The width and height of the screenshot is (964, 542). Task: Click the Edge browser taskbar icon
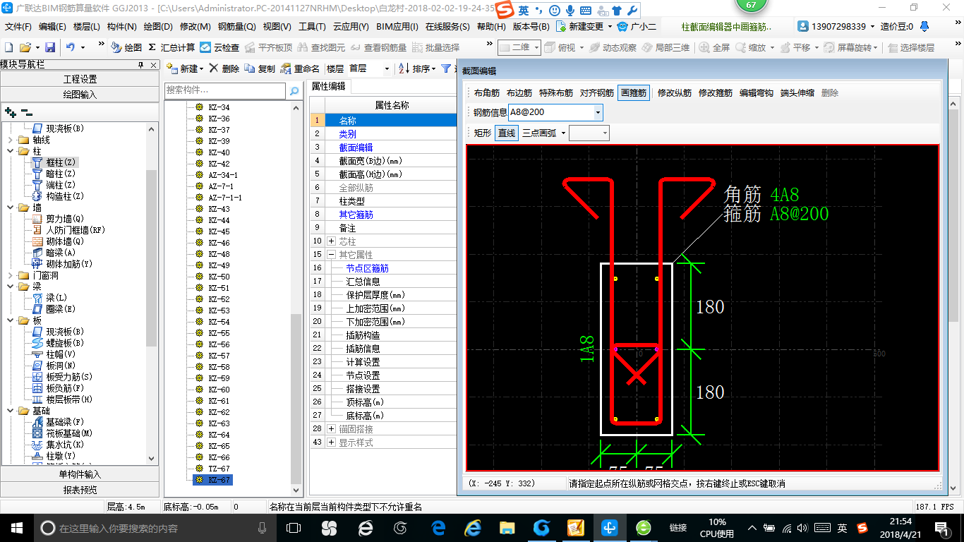tap(438, 528)
